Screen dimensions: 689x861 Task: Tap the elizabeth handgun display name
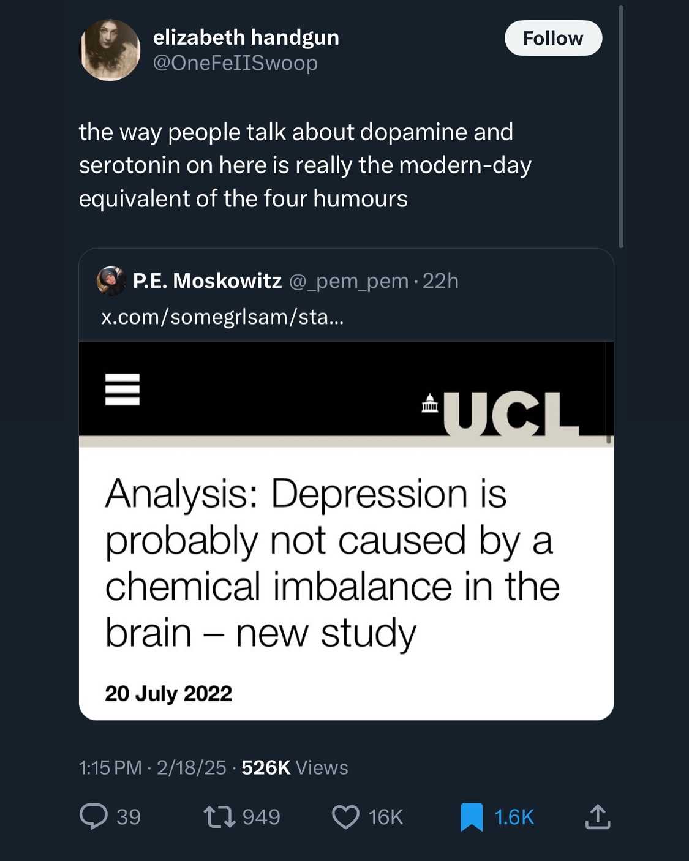coord(246,37)
